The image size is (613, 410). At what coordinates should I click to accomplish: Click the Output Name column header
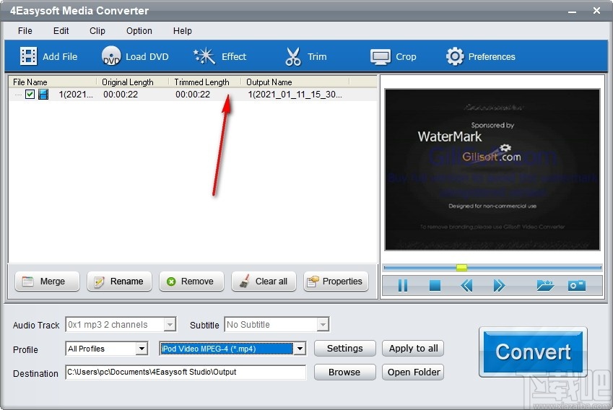click(x=295, y=82)
